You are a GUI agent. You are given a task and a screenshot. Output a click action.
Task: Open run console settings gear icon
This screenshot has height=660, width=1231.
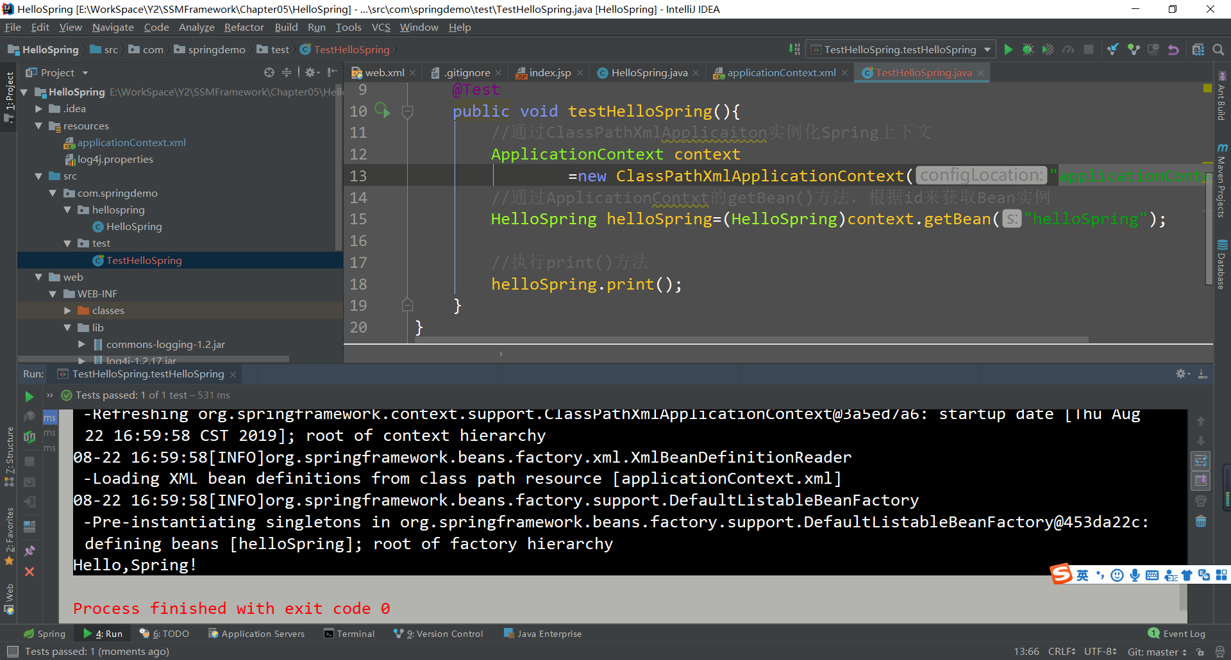1181,374
